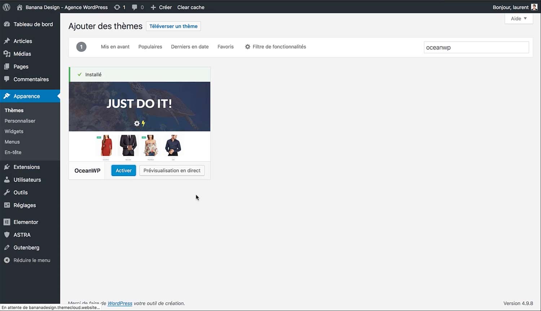
Task: Open the Thèmes submenu item
Action: 14,111
